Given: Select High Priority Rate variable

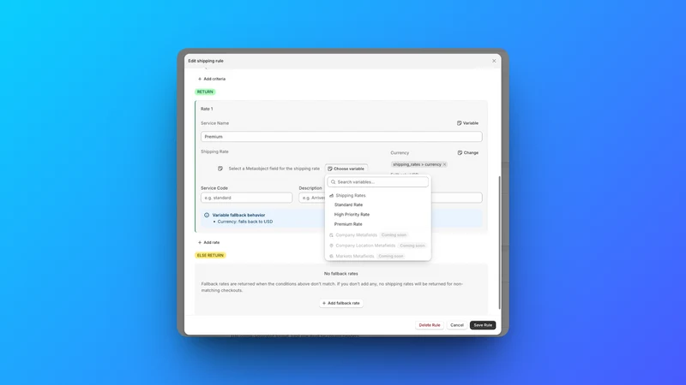Looking at the screenshot, I should [352, 215].
